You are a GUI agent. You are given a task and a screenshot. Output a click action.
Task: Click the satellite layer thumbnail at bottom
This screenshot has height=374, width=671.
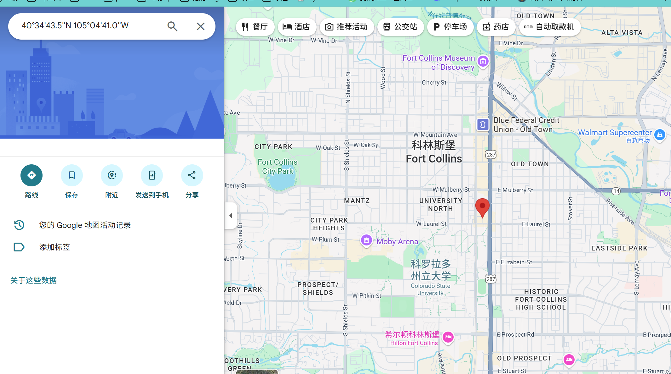(257, 372)
